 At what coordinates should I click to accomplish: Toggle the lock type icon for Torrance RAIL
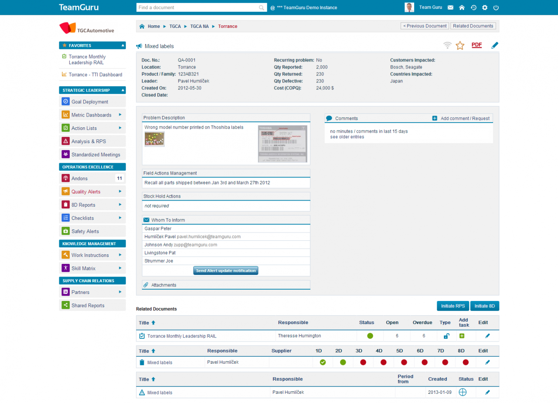pos(446,336)
